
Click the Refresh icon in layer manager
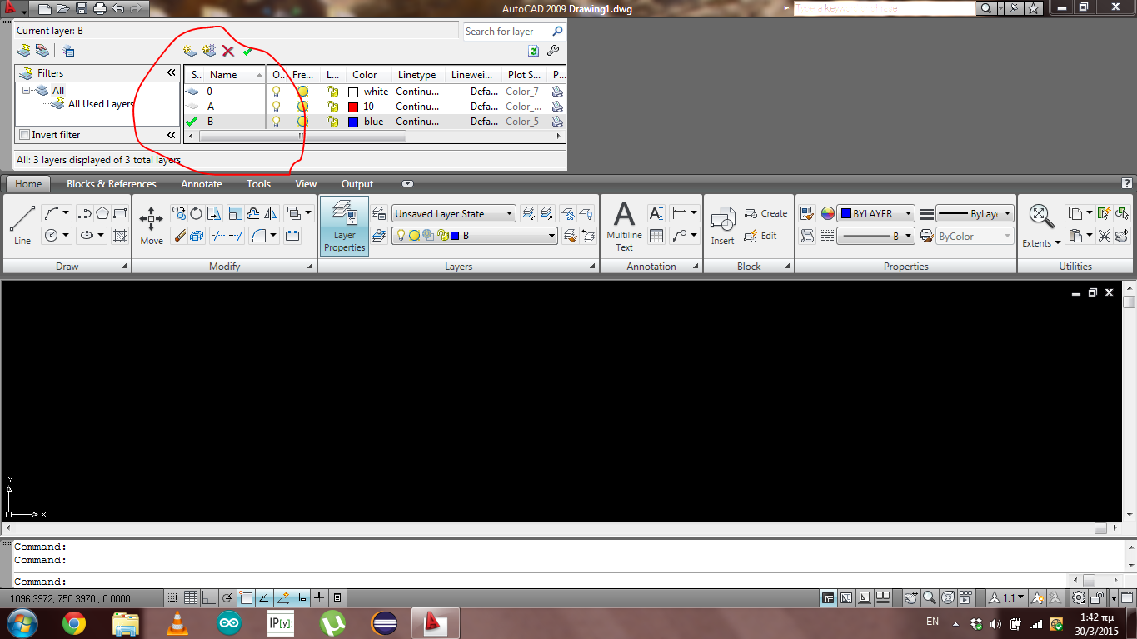534,51
